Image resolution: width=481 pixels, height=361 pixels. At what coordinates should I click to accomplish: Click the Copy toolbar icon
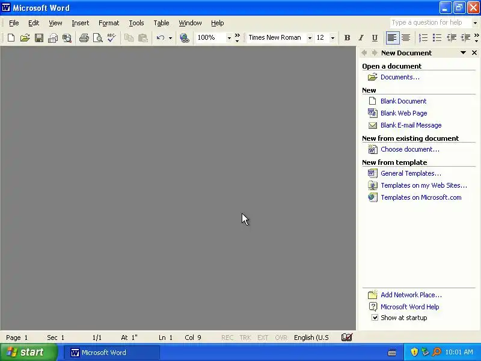point(129,38)
